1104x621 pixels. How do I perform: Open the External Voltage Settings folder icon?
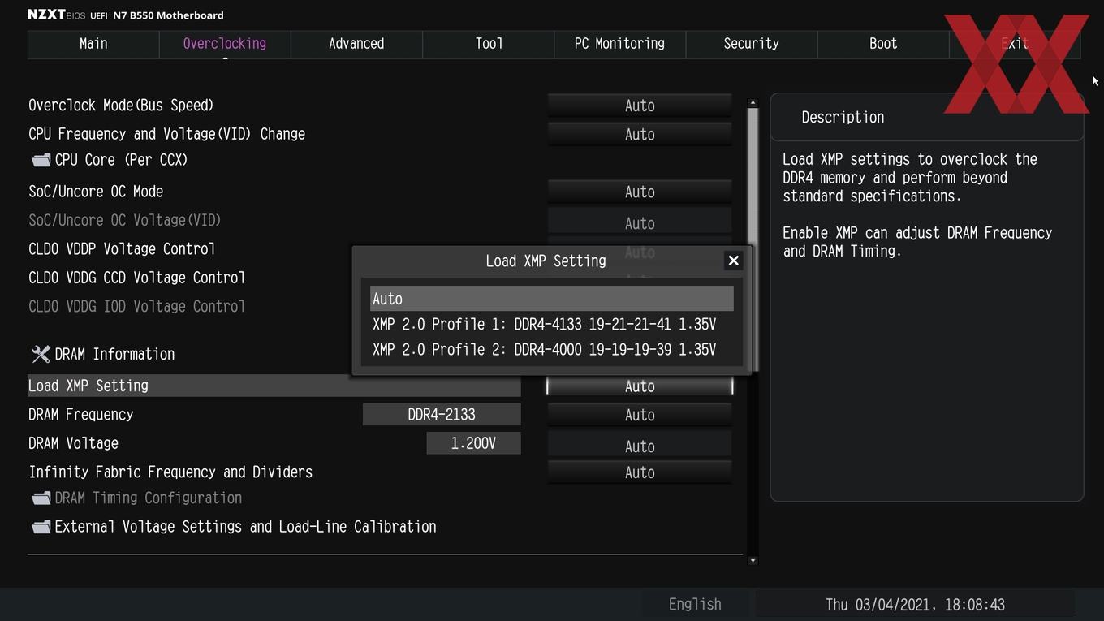coord(41,527)
